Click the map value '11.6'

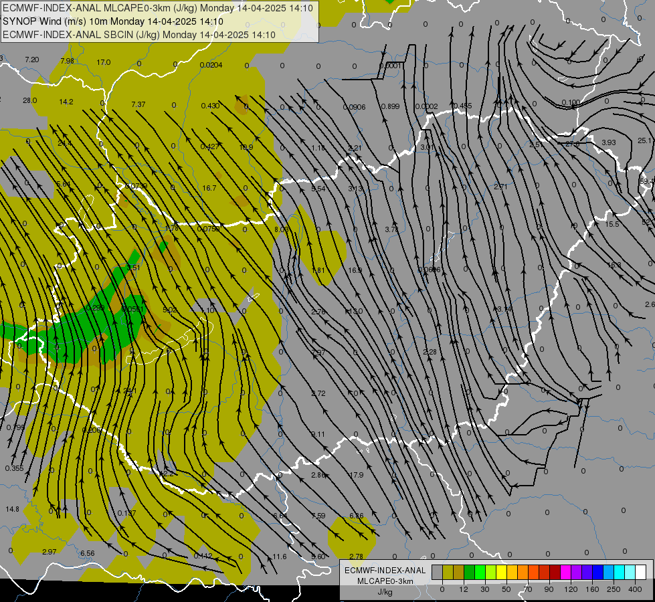(x=280, y=557)
